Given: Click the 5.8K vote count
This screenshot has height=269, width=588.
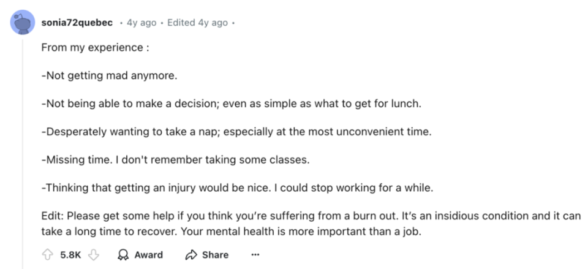Looking at the screenshot, I should [x=70, y=255].
